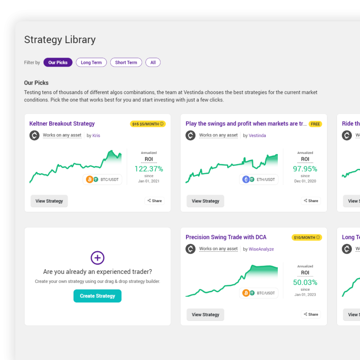Click the Ethereum icon in the ETH/USDT badge
The width and height of the screenshot is (360, 360).
pyautogui.click(x=246, y=179)
